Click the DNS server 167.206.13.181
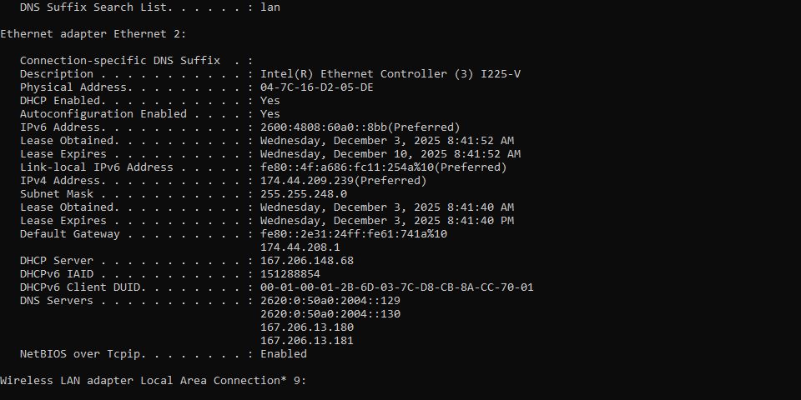 coord(307,341)
